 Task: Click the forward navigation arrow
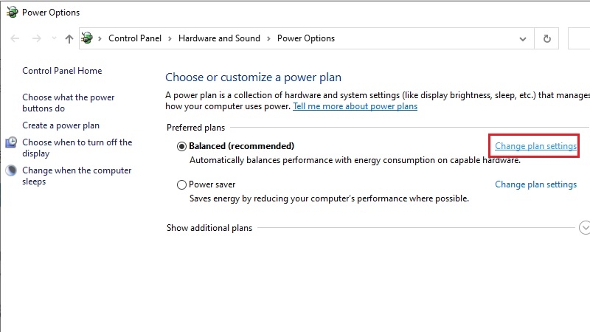[35, 38]
